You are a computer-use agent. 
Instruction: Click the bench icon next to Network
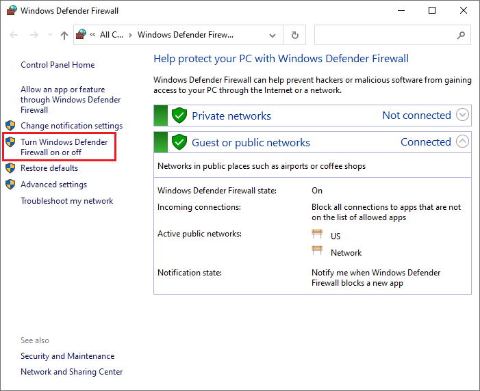click(x=317, y=250)
